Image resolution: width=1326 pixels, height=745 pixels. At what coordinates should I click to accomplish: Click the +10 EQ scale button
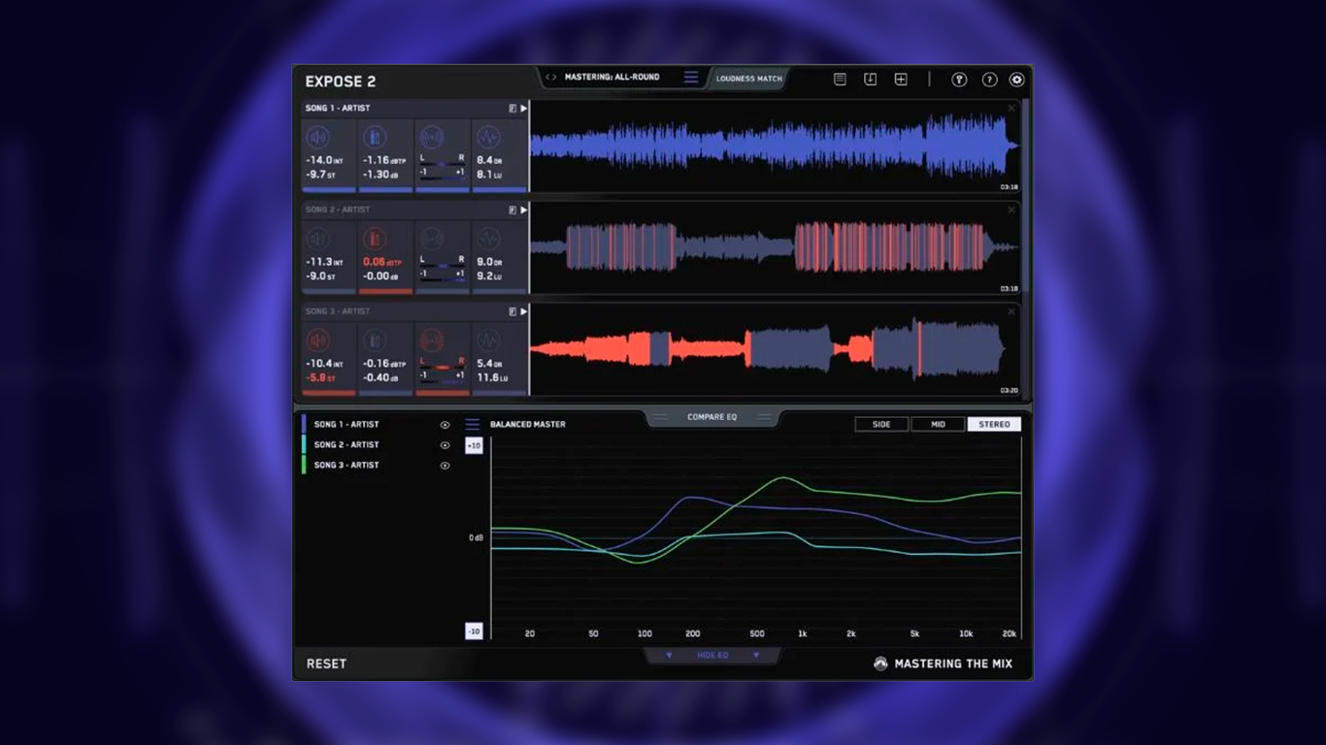[x=474, y=445]
